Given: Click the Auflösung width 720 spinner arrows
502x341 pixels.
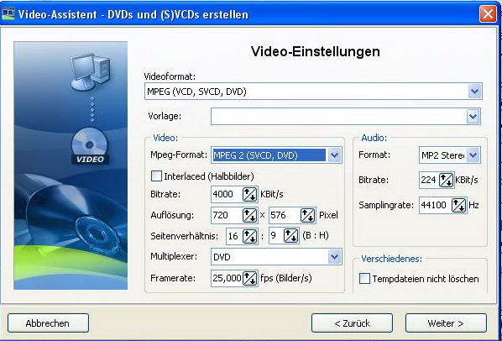Looking at the screenshot, I should tap(249, 215).
